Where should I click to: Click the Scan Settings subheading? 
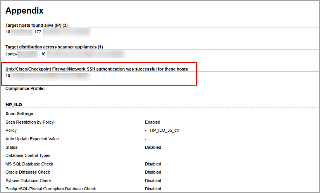coord(19,114)
